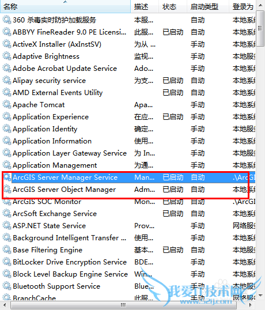Click the horizontal scrollbar thumb
This screenshot has width=265, height=310.
(x=123, y=305)
